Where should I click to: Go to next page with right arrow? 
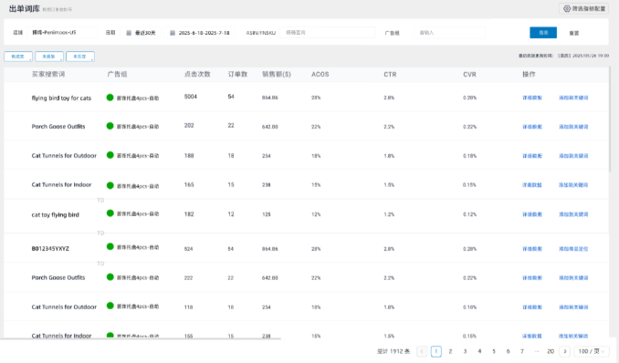click(x=565, y=351)
